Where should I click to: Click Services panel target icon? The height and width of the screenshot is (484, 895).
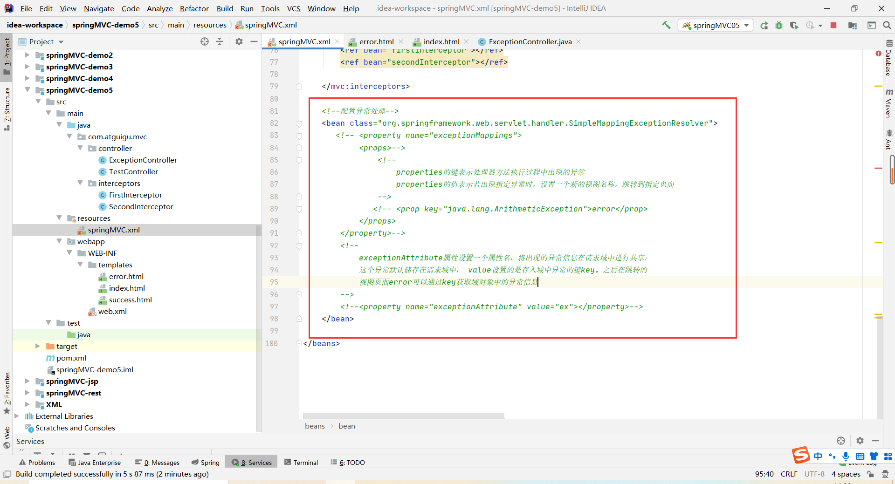(x=841, y=441)
